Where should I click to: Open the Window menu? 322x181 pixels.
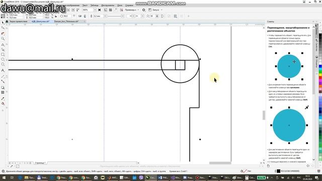coord(120,6)
